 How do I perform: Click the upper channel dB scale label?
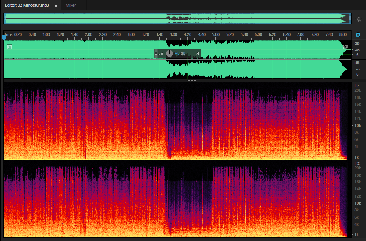(357, 43)
